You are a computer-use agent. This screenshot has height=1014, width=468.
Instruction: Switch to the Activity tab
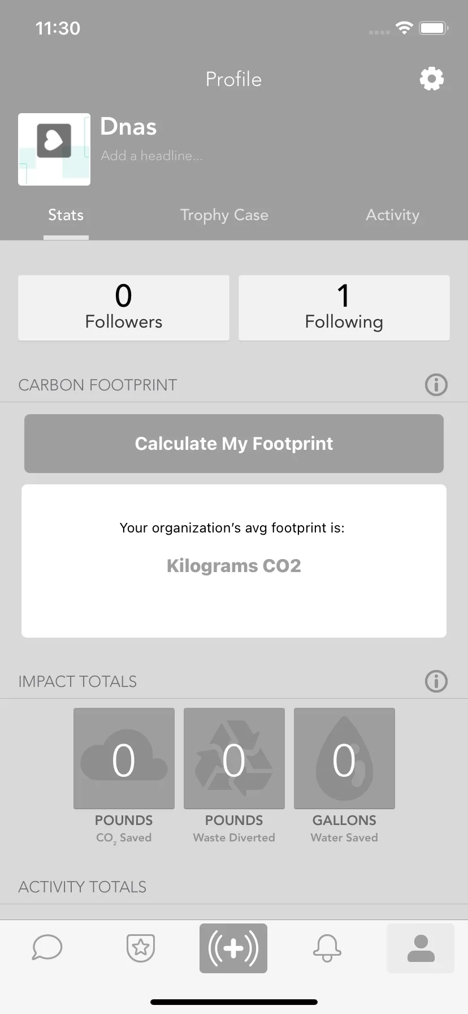click(x=393, y=215)
